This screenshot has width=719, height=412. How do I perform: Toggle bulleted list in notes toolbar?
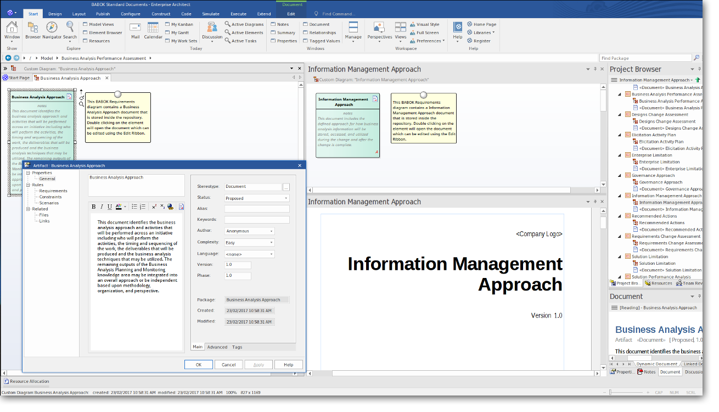click(x=134, y=207)
